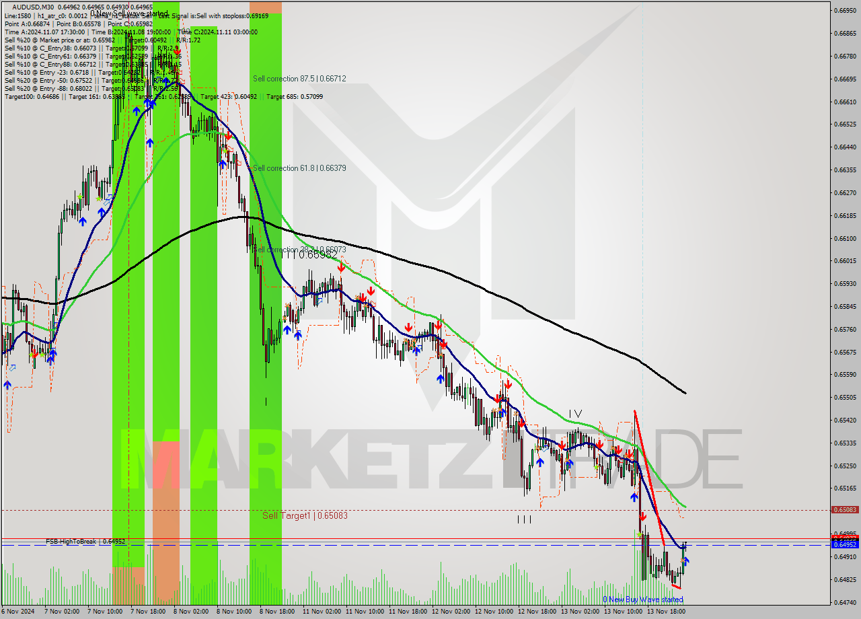
Task: Click 0.66355 on the price axis
Action: 846,170
